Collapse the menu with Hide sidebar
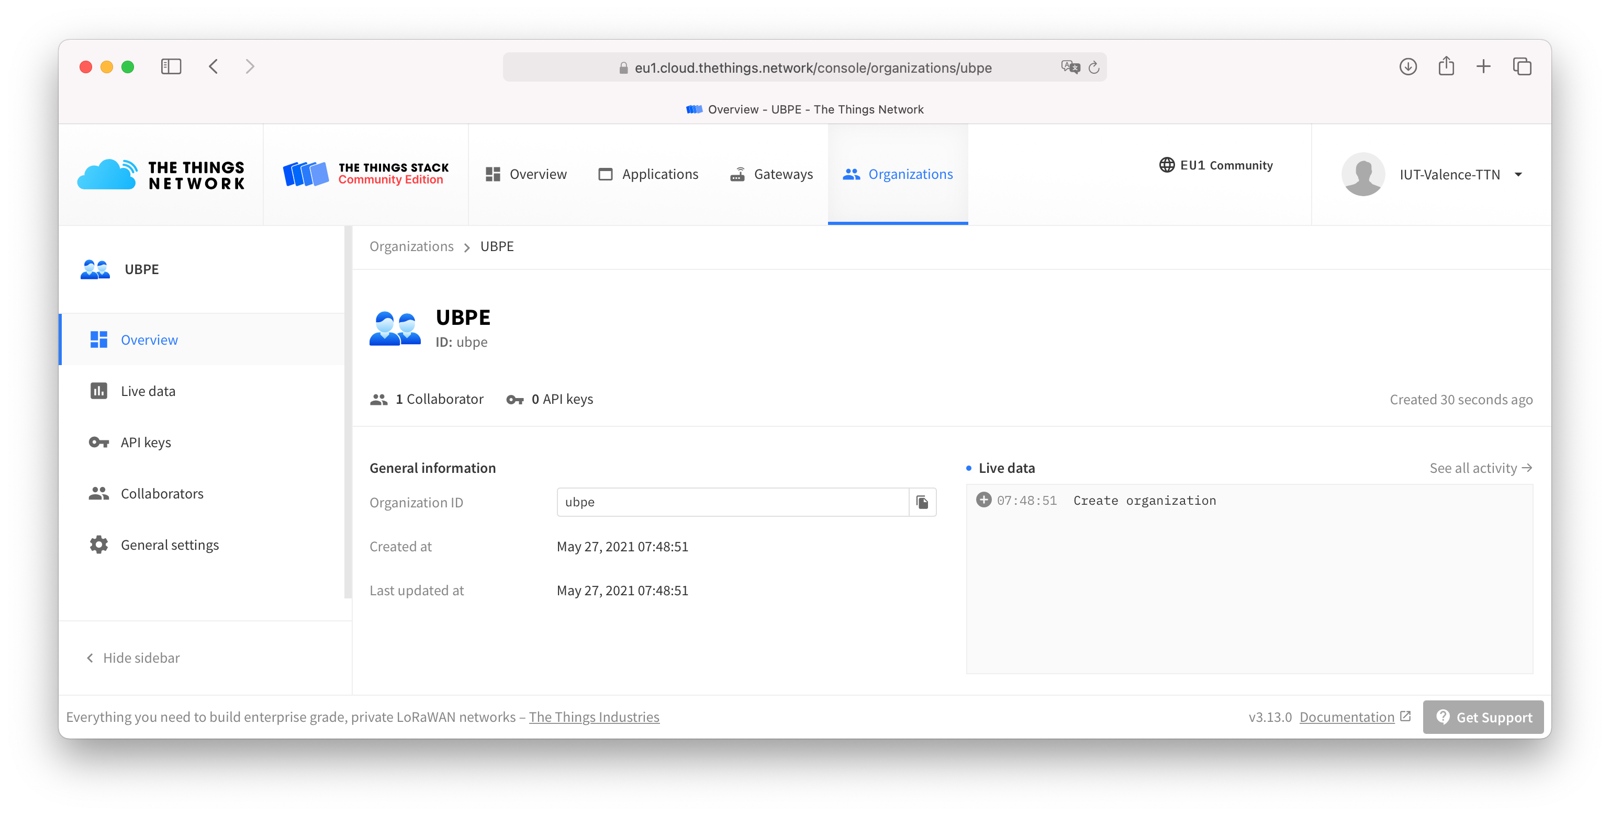This screenshot has height=816, width=1610. pos(132,658)
